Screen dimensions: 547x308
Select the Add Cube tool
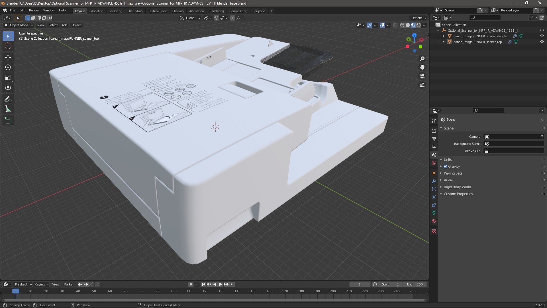(8, 120)
